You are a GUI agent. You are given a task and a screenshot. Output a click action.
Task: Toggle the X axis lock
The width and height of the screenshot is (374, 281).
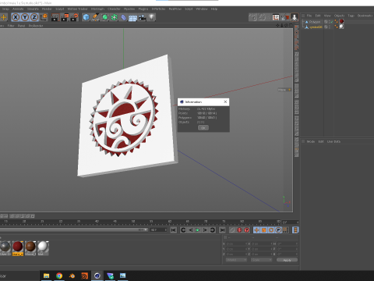(x=16, y=17)
